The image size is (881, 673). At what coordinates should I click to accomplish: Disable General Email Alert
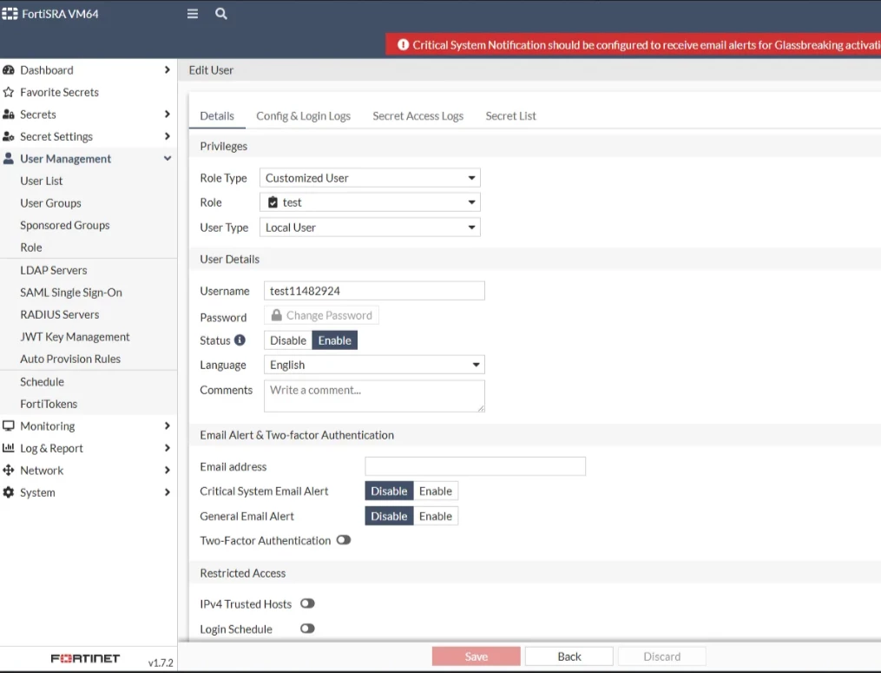(x=389, y=516)
